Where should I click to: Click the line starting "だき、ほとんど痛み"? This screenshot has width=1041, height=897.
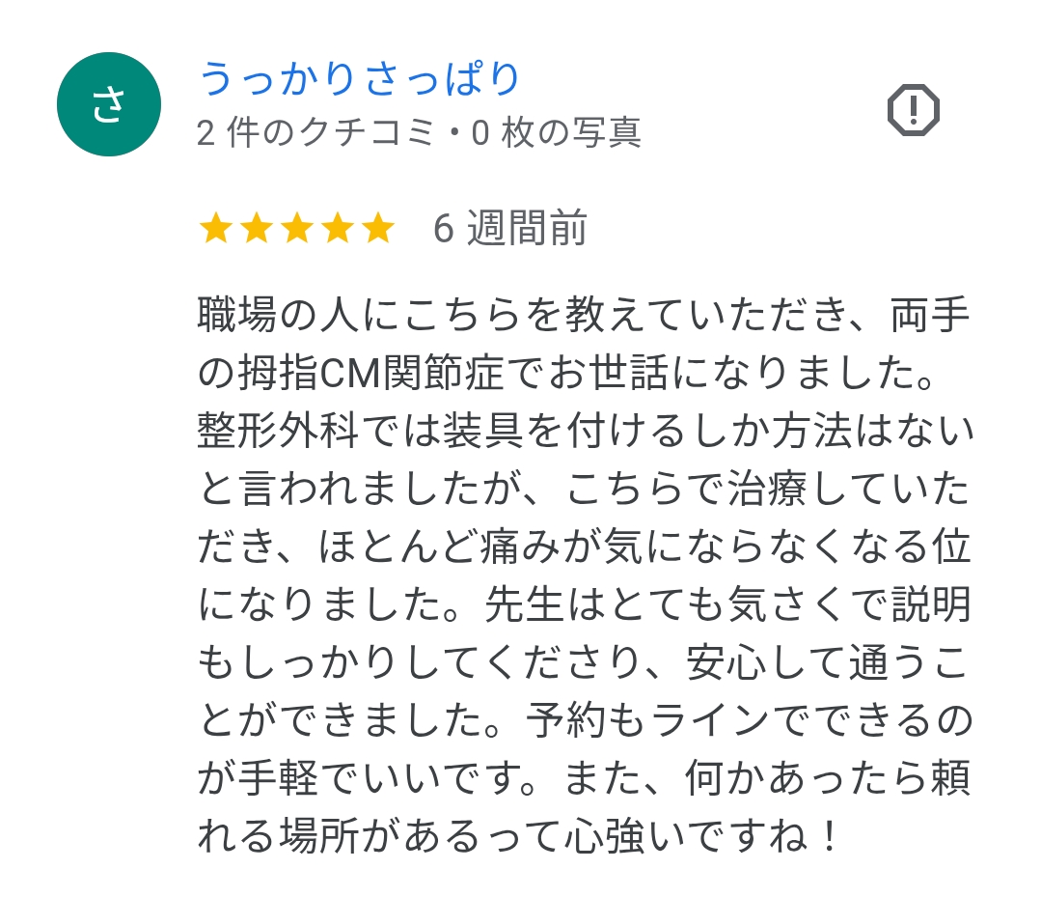tap(584, 547)
